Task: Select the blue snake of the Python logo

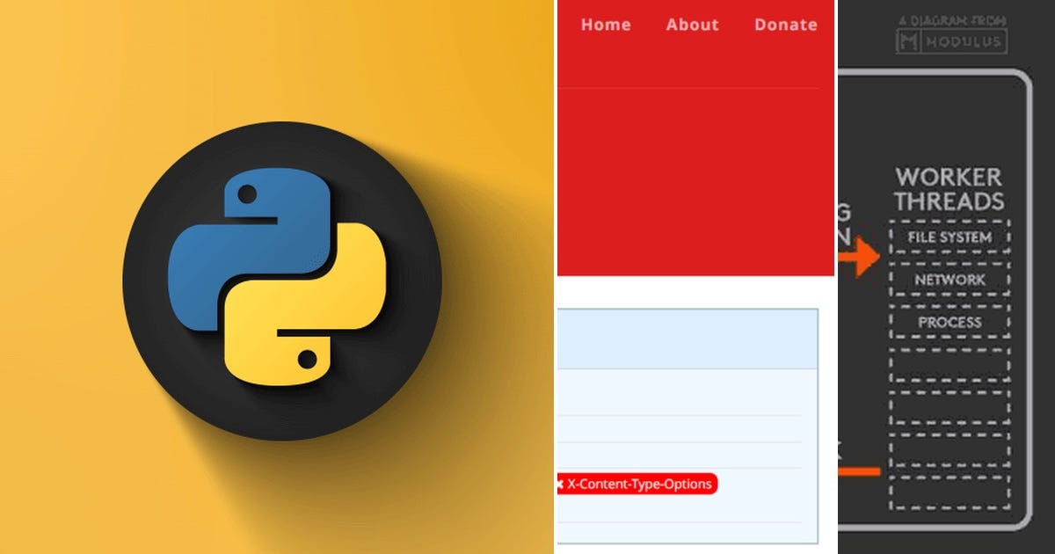Action: coord(237,246)
